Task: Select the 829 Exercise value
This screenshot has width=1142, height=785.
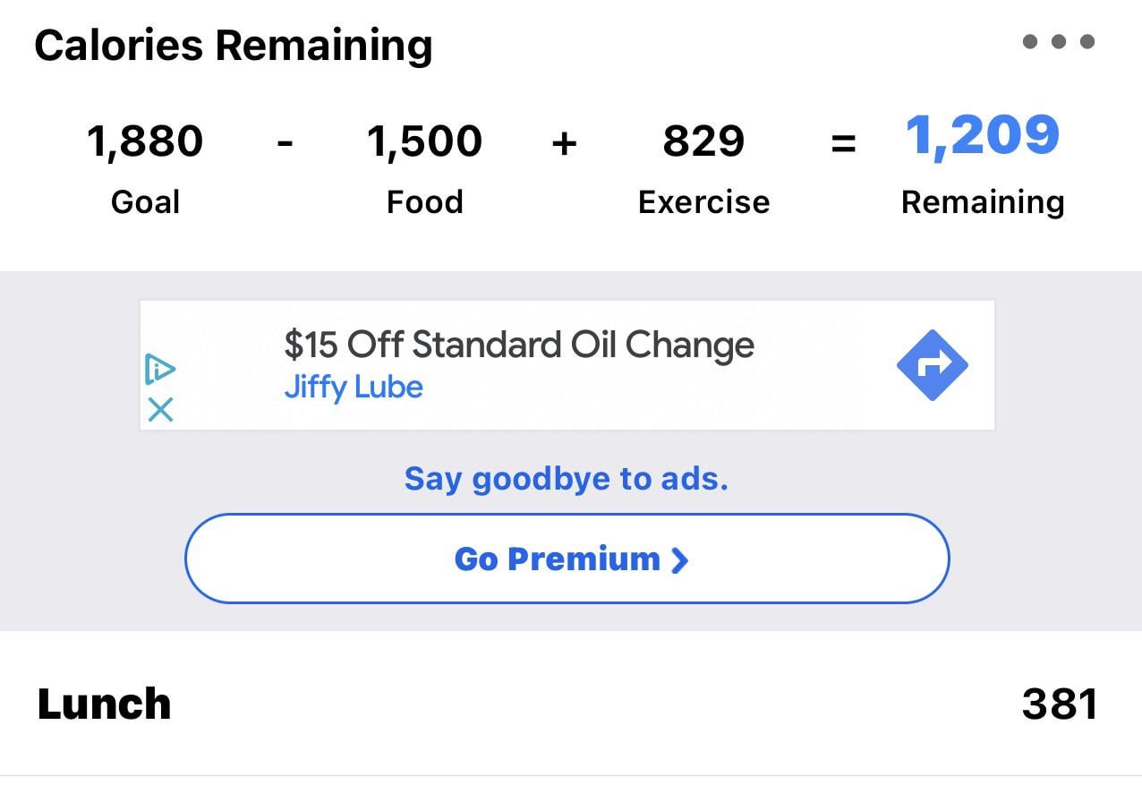Action: (x=703, y=141)
